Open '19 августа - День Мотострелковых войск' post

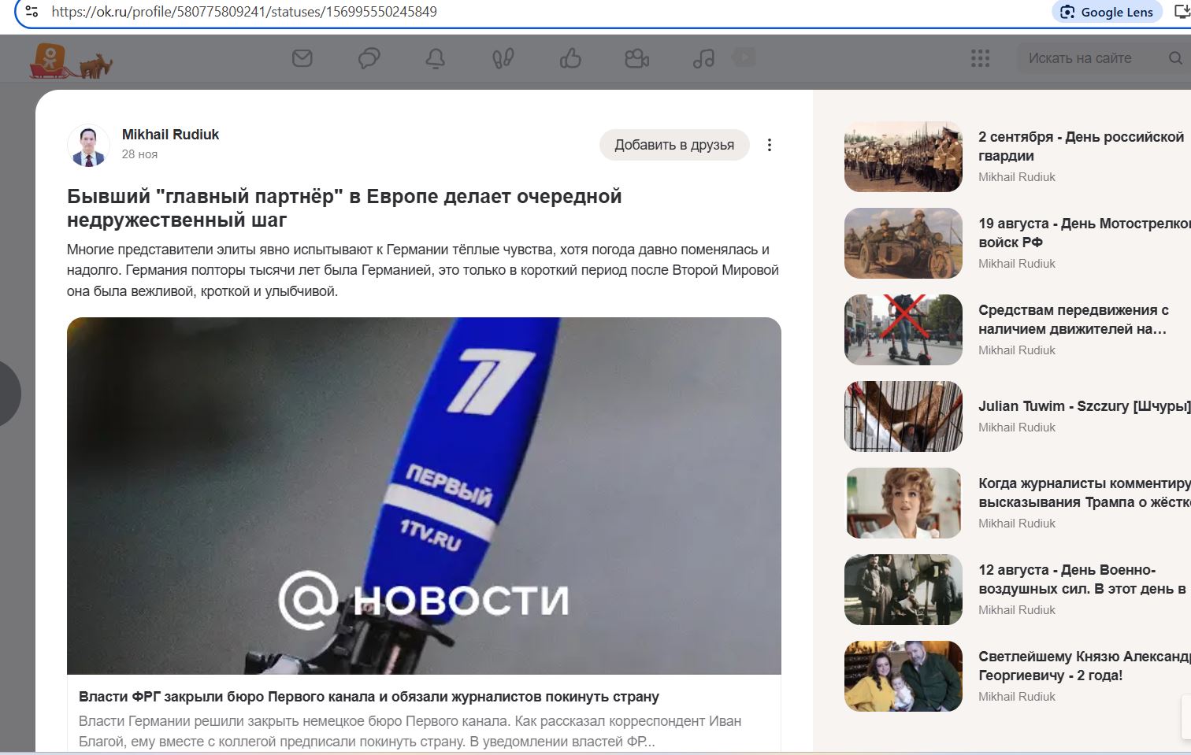(1084, 233)
